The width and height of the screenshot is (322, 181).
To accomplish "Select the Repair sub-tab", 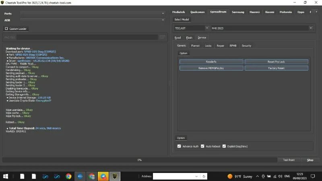I will (x=220, y=46).
